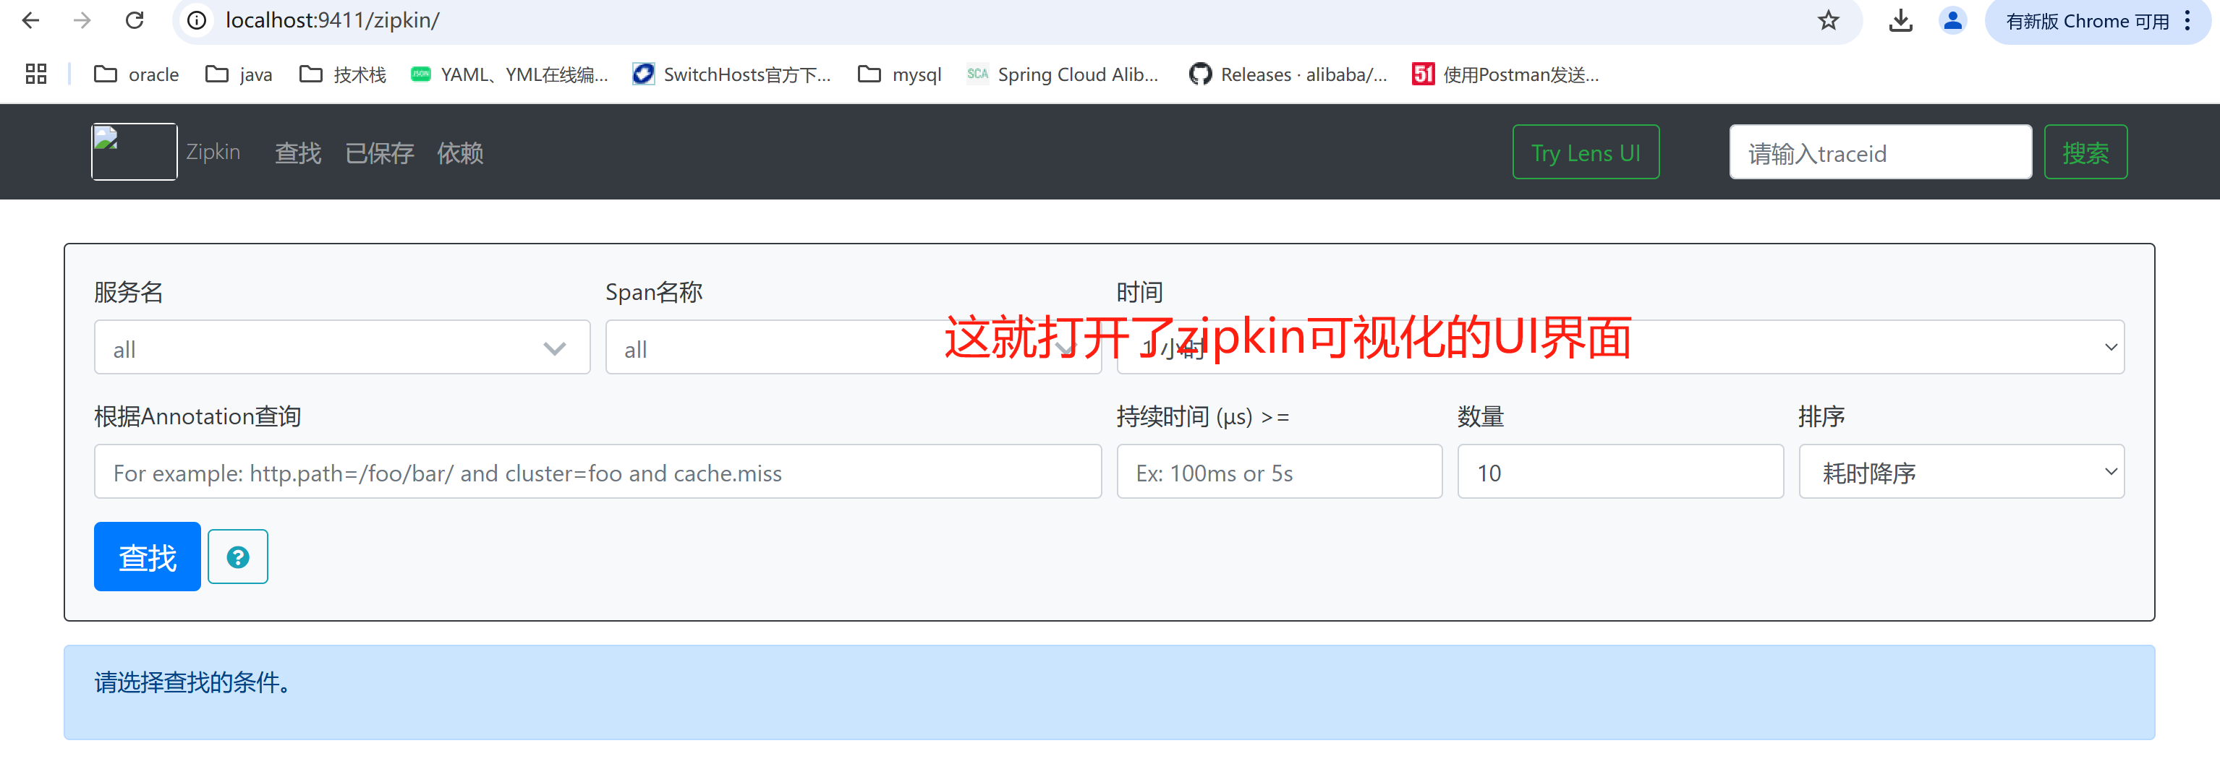Open the help question mark icon
The image size is (2220, 764).
coord(238,557)
